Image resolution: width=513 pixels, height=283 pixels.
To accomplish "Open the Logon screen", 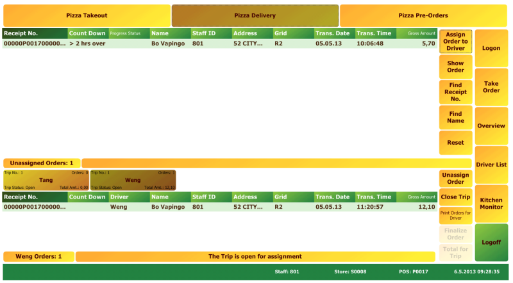I will coord(491,48).
